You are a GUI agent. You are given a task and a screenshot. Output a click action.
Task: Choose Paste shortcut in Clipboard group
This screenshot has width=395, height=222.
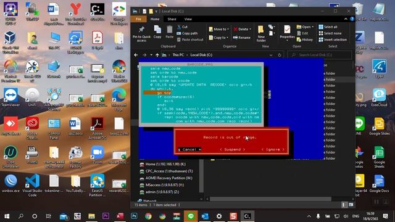pos(190,39)
